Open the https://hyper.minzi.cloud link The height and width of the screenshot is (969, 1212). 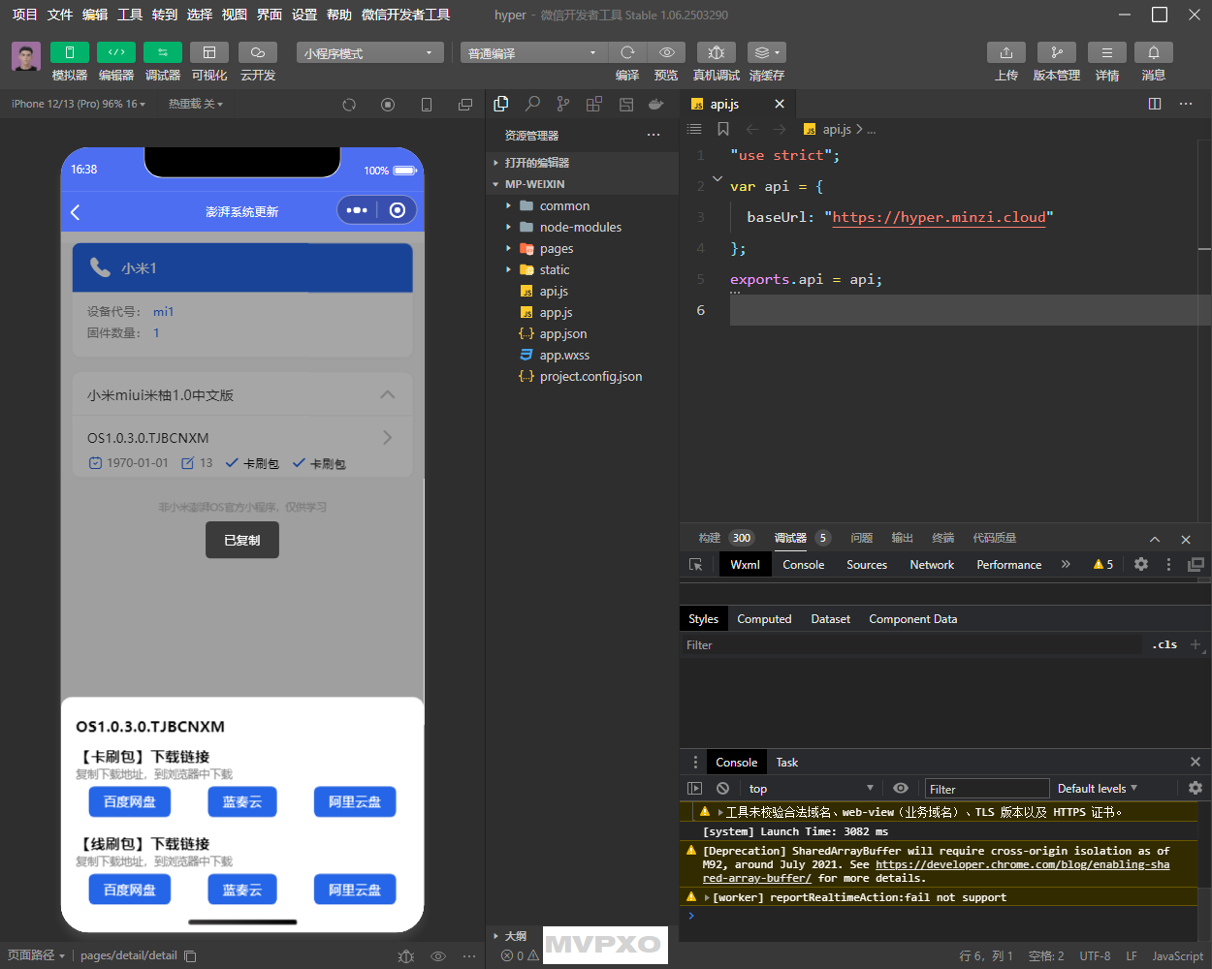pos(939,217)
